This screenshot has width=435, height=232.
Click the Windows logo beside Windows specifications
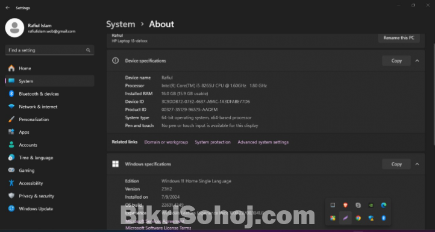click(x=116, y=164)
